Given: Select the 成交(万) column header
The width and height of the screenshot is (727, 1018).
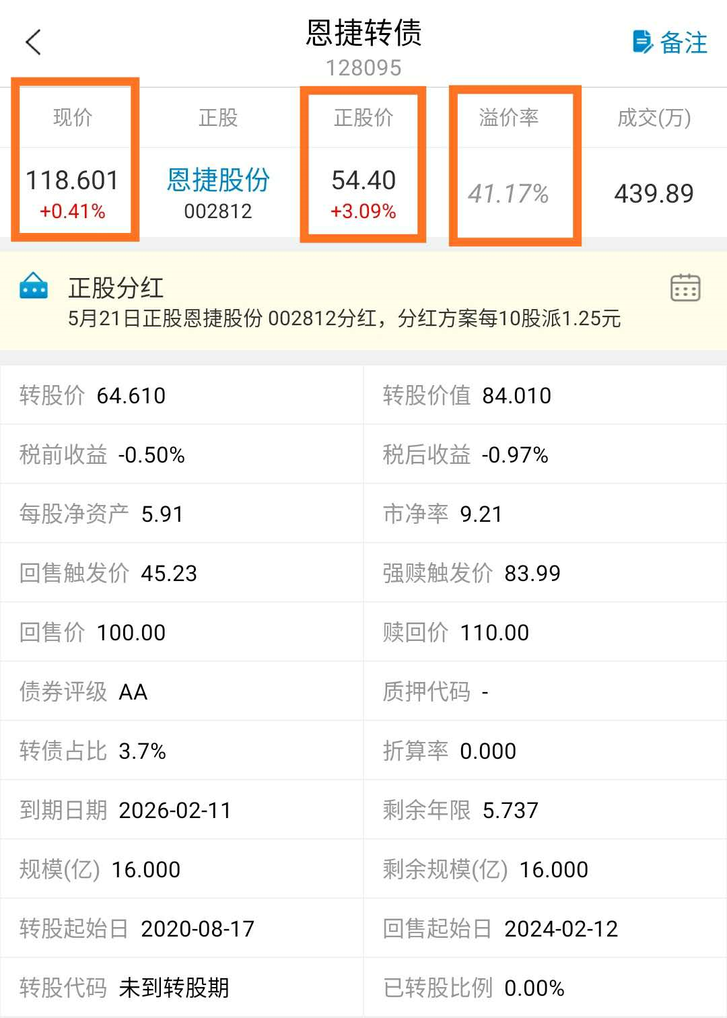Looking at the screenshot, I should pos(654,118).
